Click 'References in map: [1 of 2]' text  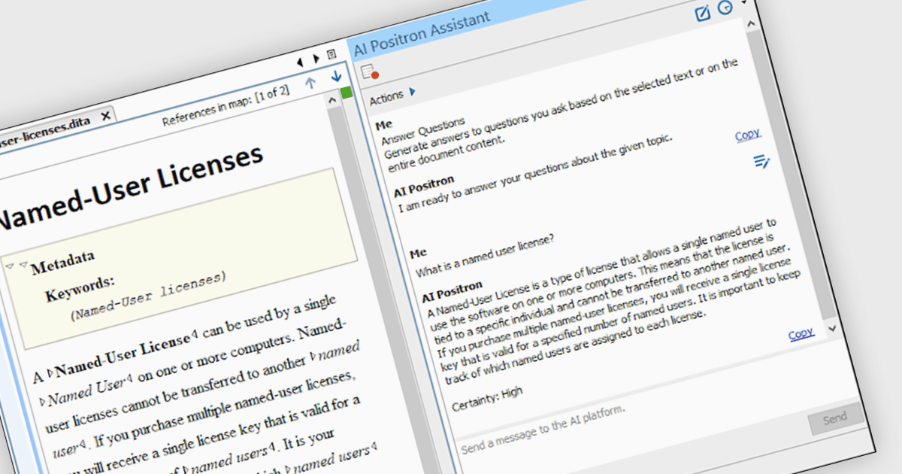225,106
